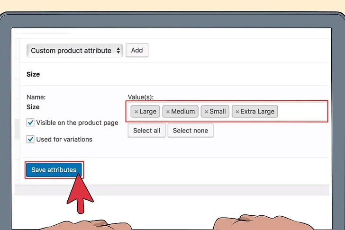Open the Custom product attribute dropdown
The image size is (345, 230).
(x=71, y=51)
